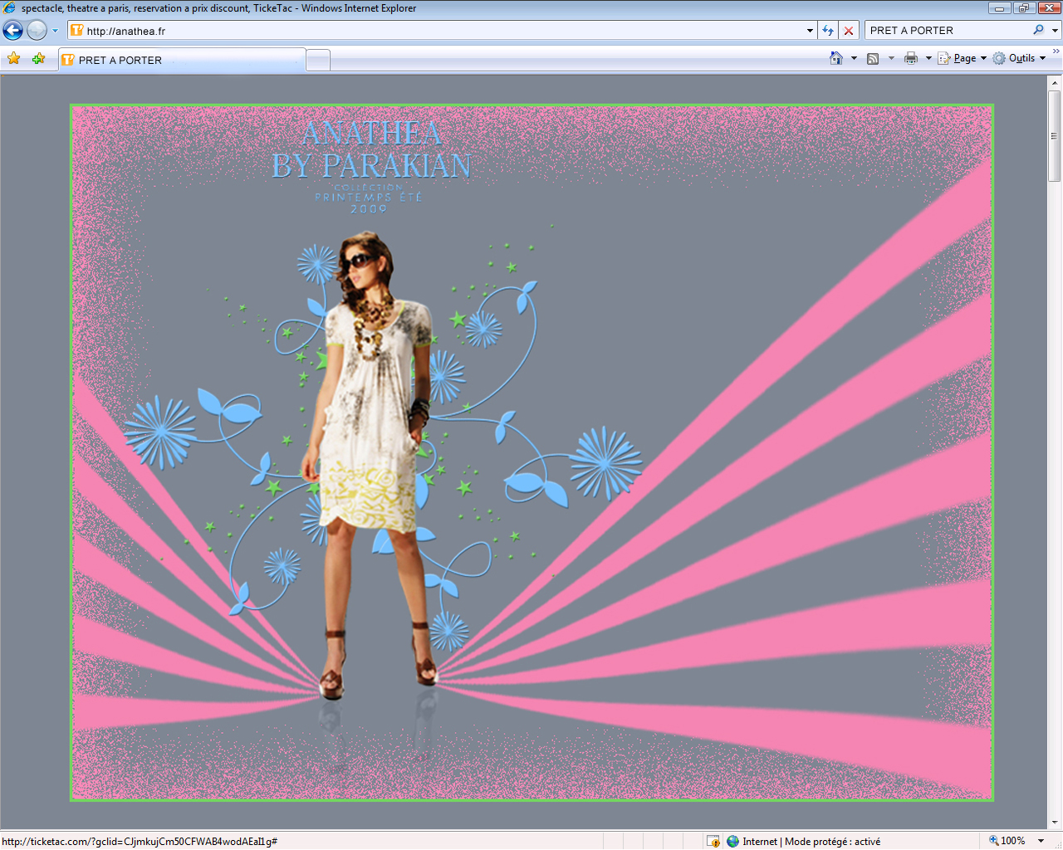Select the PRET A PORTER tab
This screenshot has height=850, width=1063.
182,60
